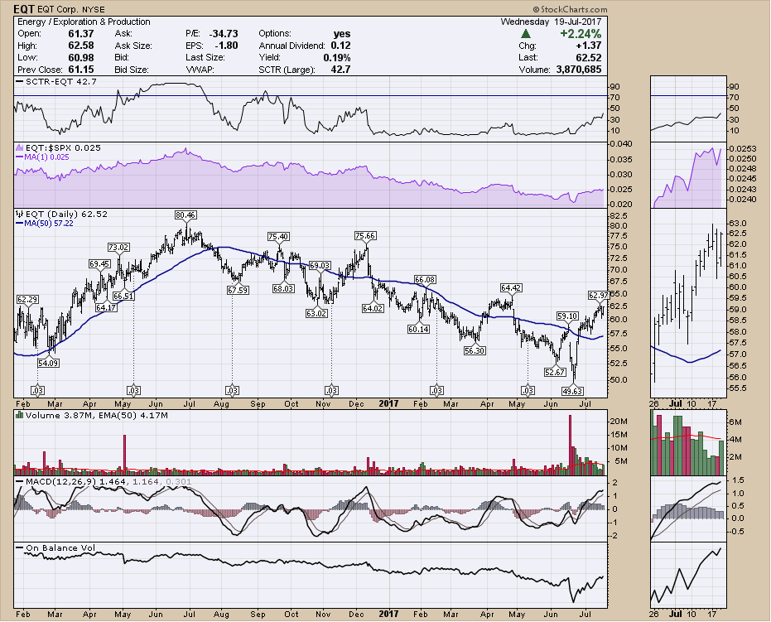Click the 80.46 peak price label
Image resolution: width=771 pixels, height=622 pixels.
[x=186, y=215]
